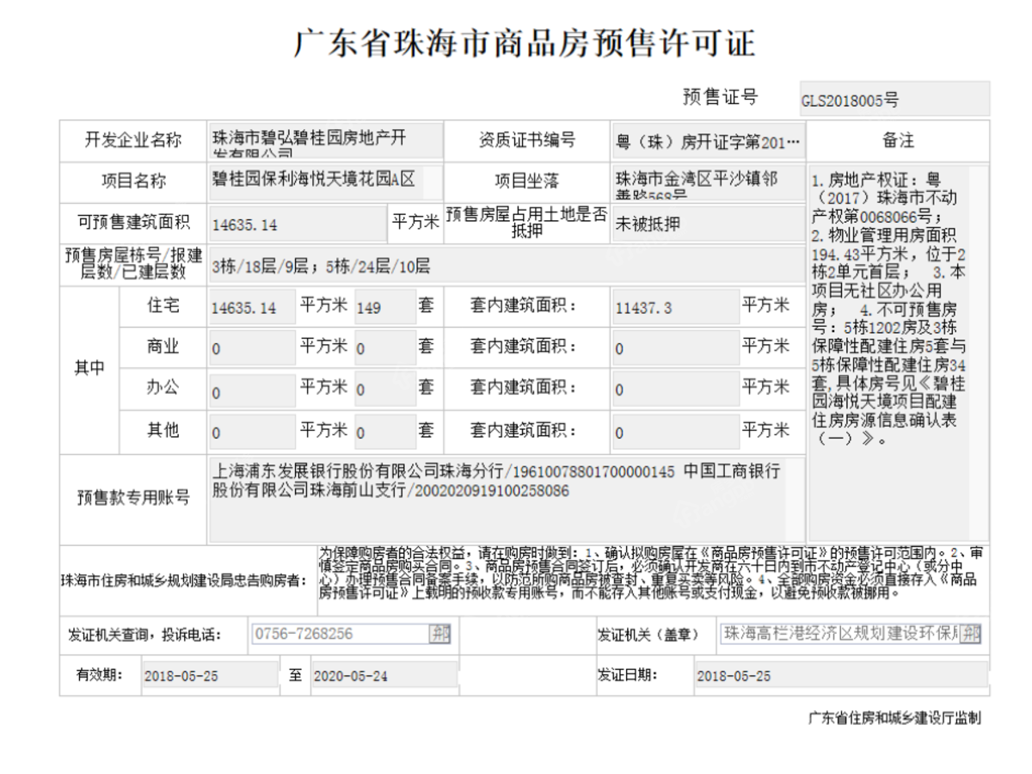Click the 备注 column header
This screenshot has height=774, width=1032.
(x=898, y=140)
